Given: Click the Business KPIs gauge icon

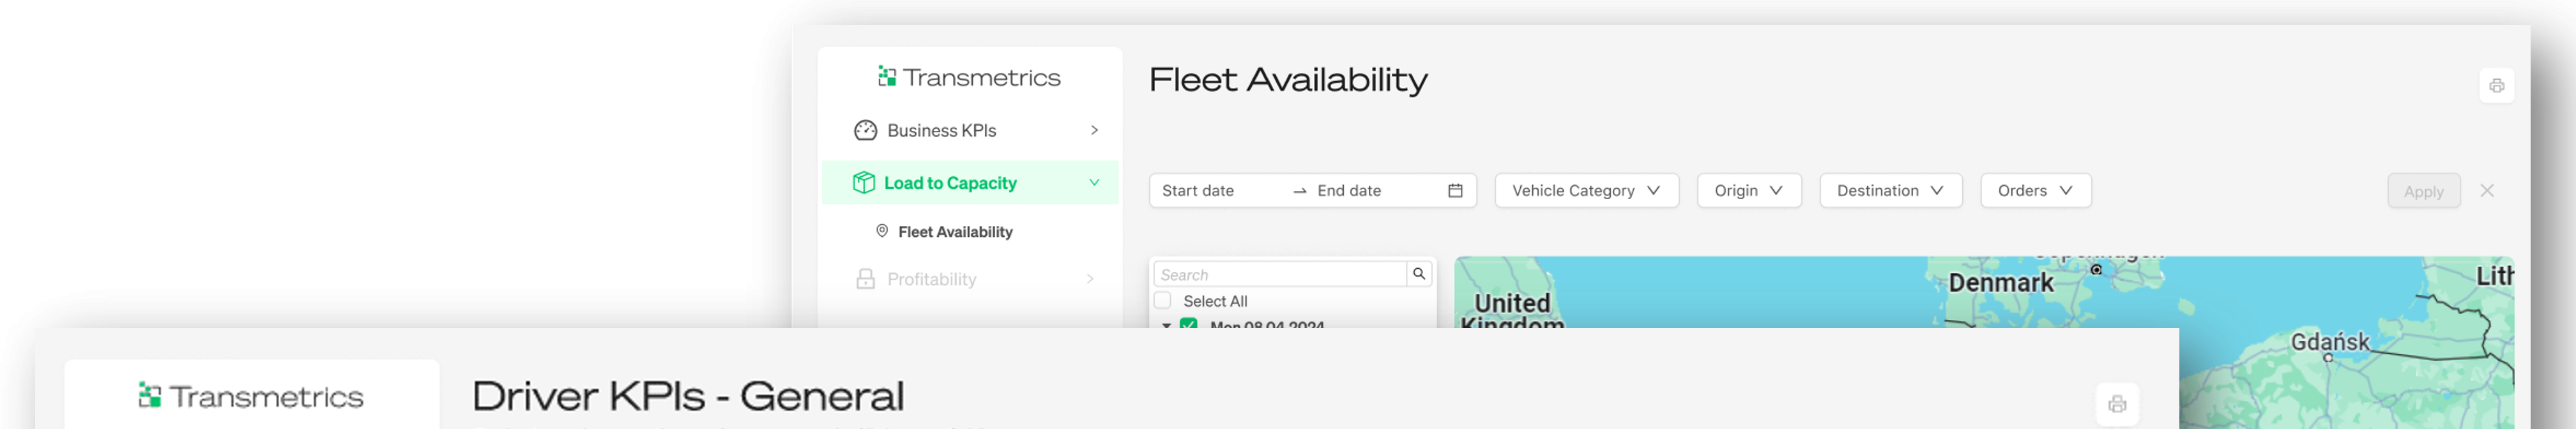Looking at the screenshot, I should [865, 130].
